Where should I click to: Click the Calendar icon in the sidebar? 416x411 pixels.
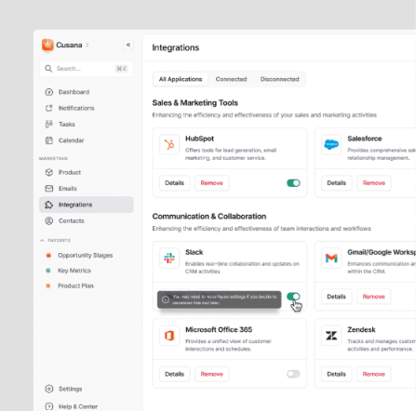49,140
